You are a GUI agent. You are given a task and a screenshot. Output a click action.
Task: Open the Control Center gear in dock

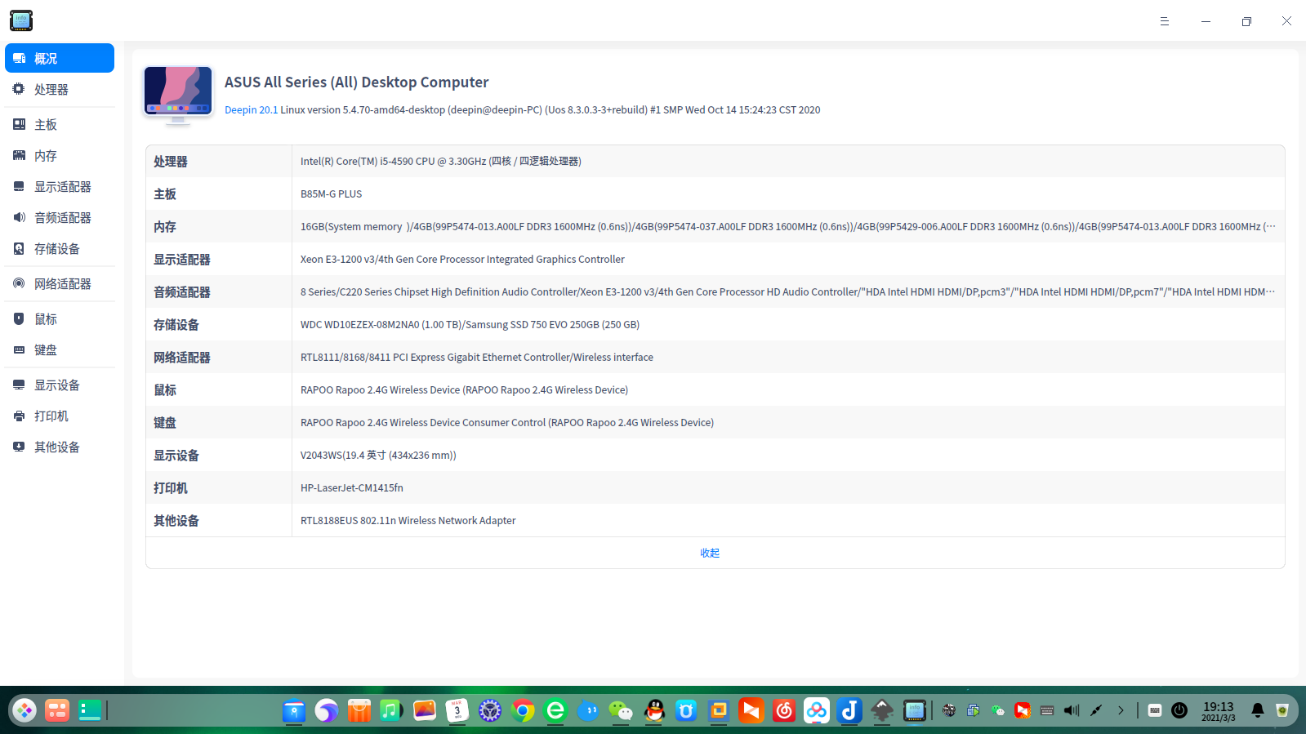point(490,710)
